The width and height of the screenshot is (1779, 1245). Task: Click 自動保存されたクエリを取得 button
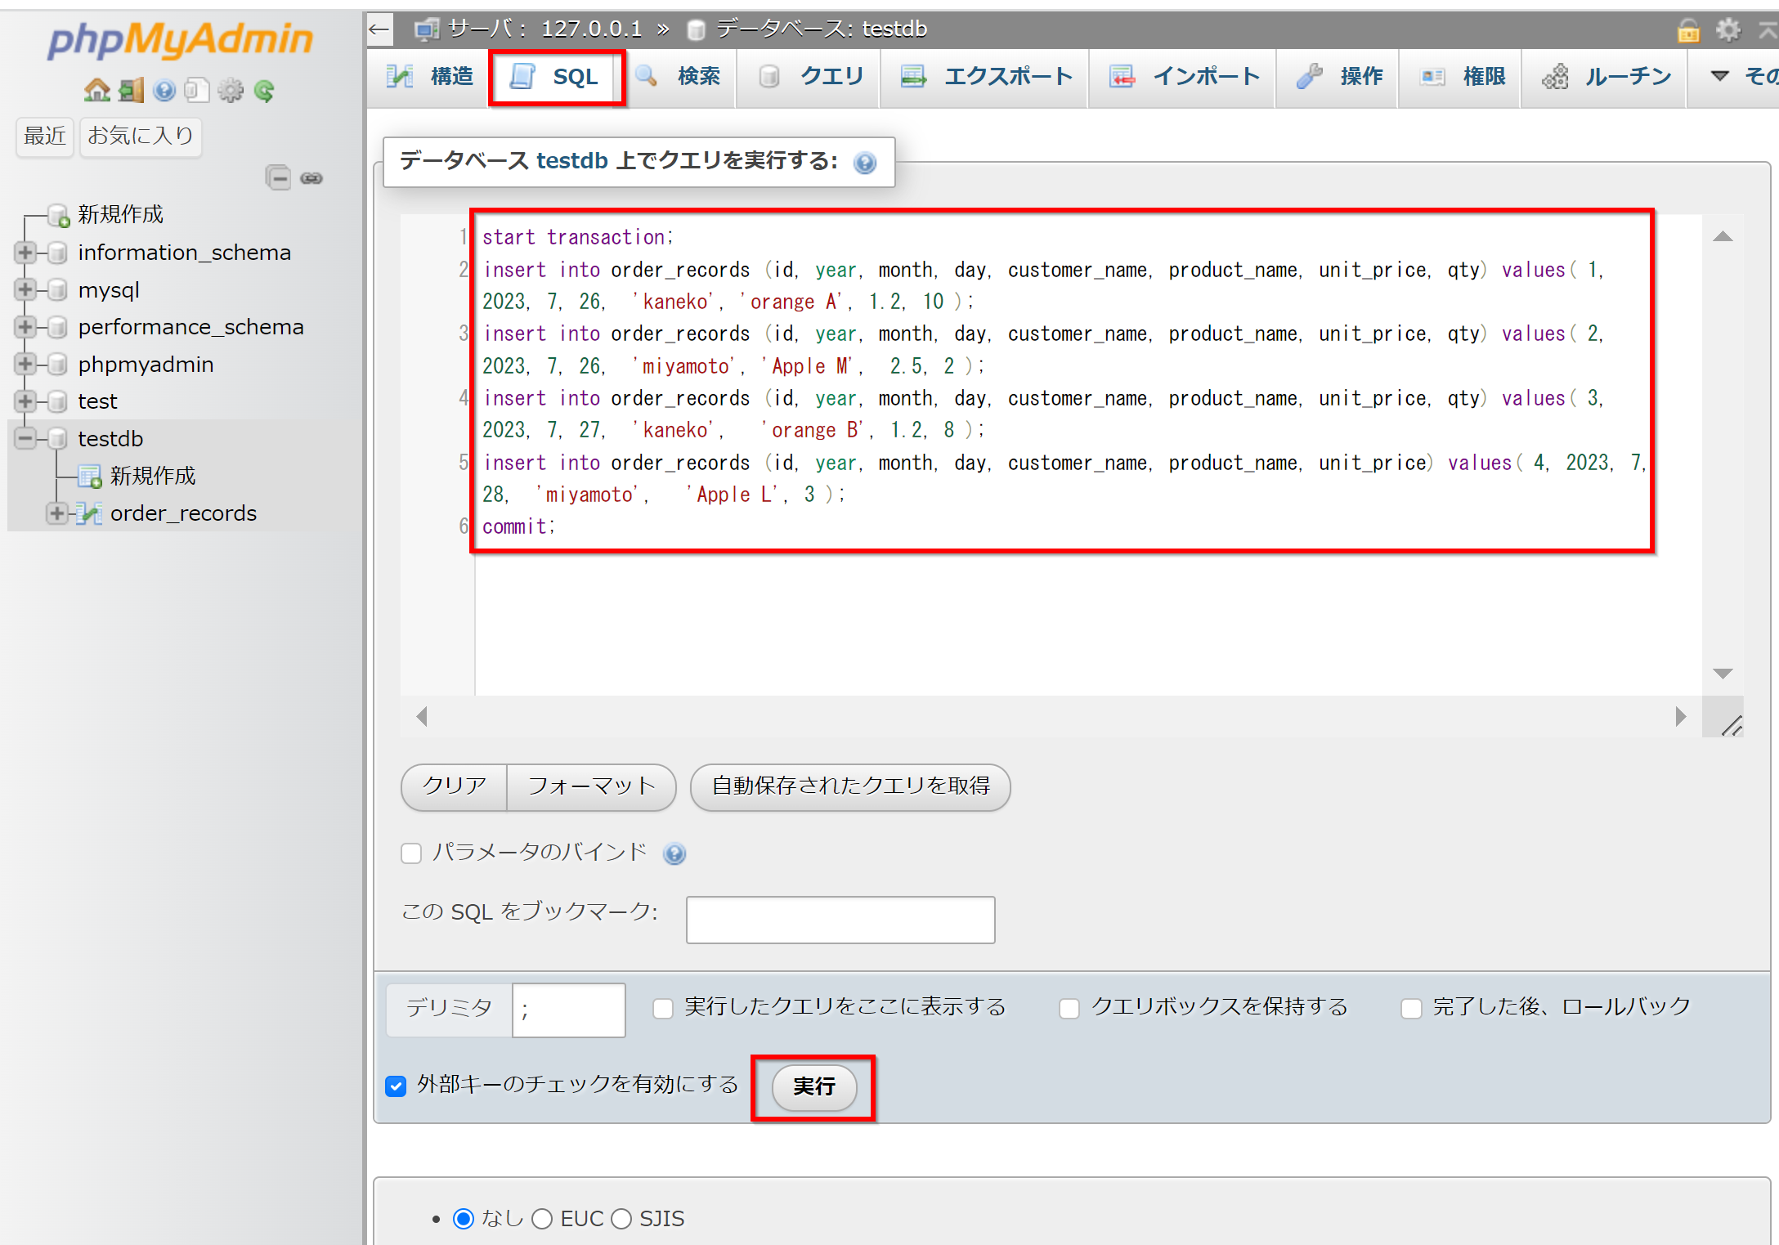click(850, 786)
